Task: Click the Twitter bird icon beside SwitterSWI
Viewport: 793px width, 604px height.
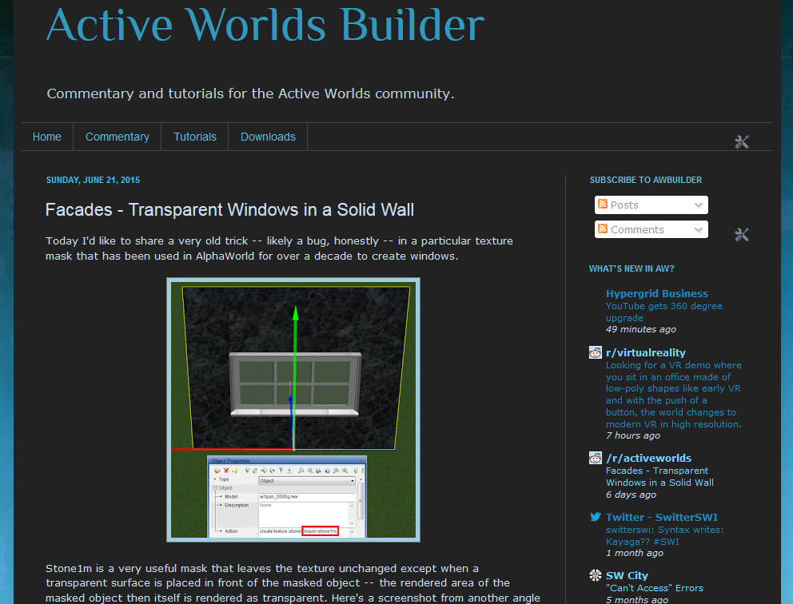Action: (x=595, y=517)
